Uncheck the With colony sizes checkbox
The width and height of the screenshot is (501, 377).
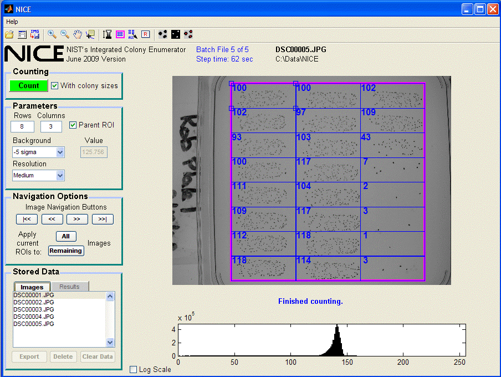click(x=55, y=86)
